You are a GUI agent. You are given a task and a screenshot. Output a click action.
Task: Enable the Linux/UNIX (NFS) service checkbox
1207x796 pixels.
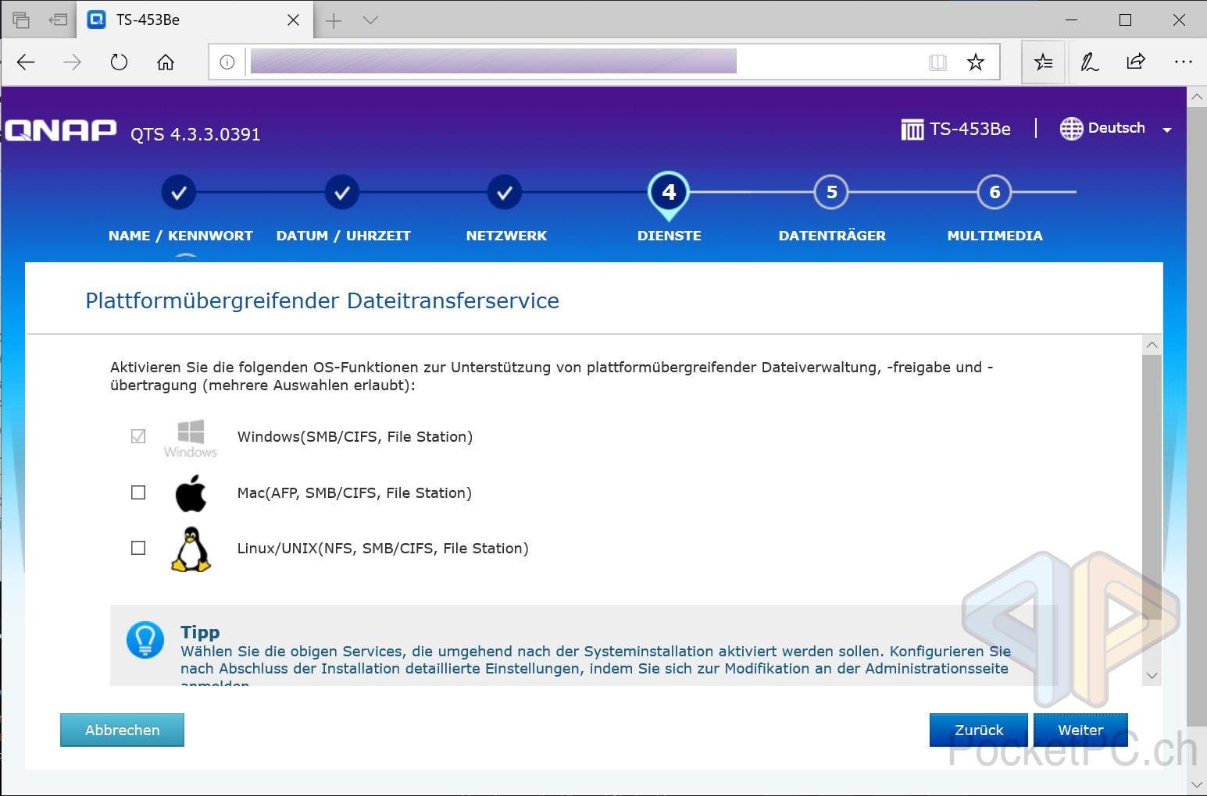click(138, 548)
